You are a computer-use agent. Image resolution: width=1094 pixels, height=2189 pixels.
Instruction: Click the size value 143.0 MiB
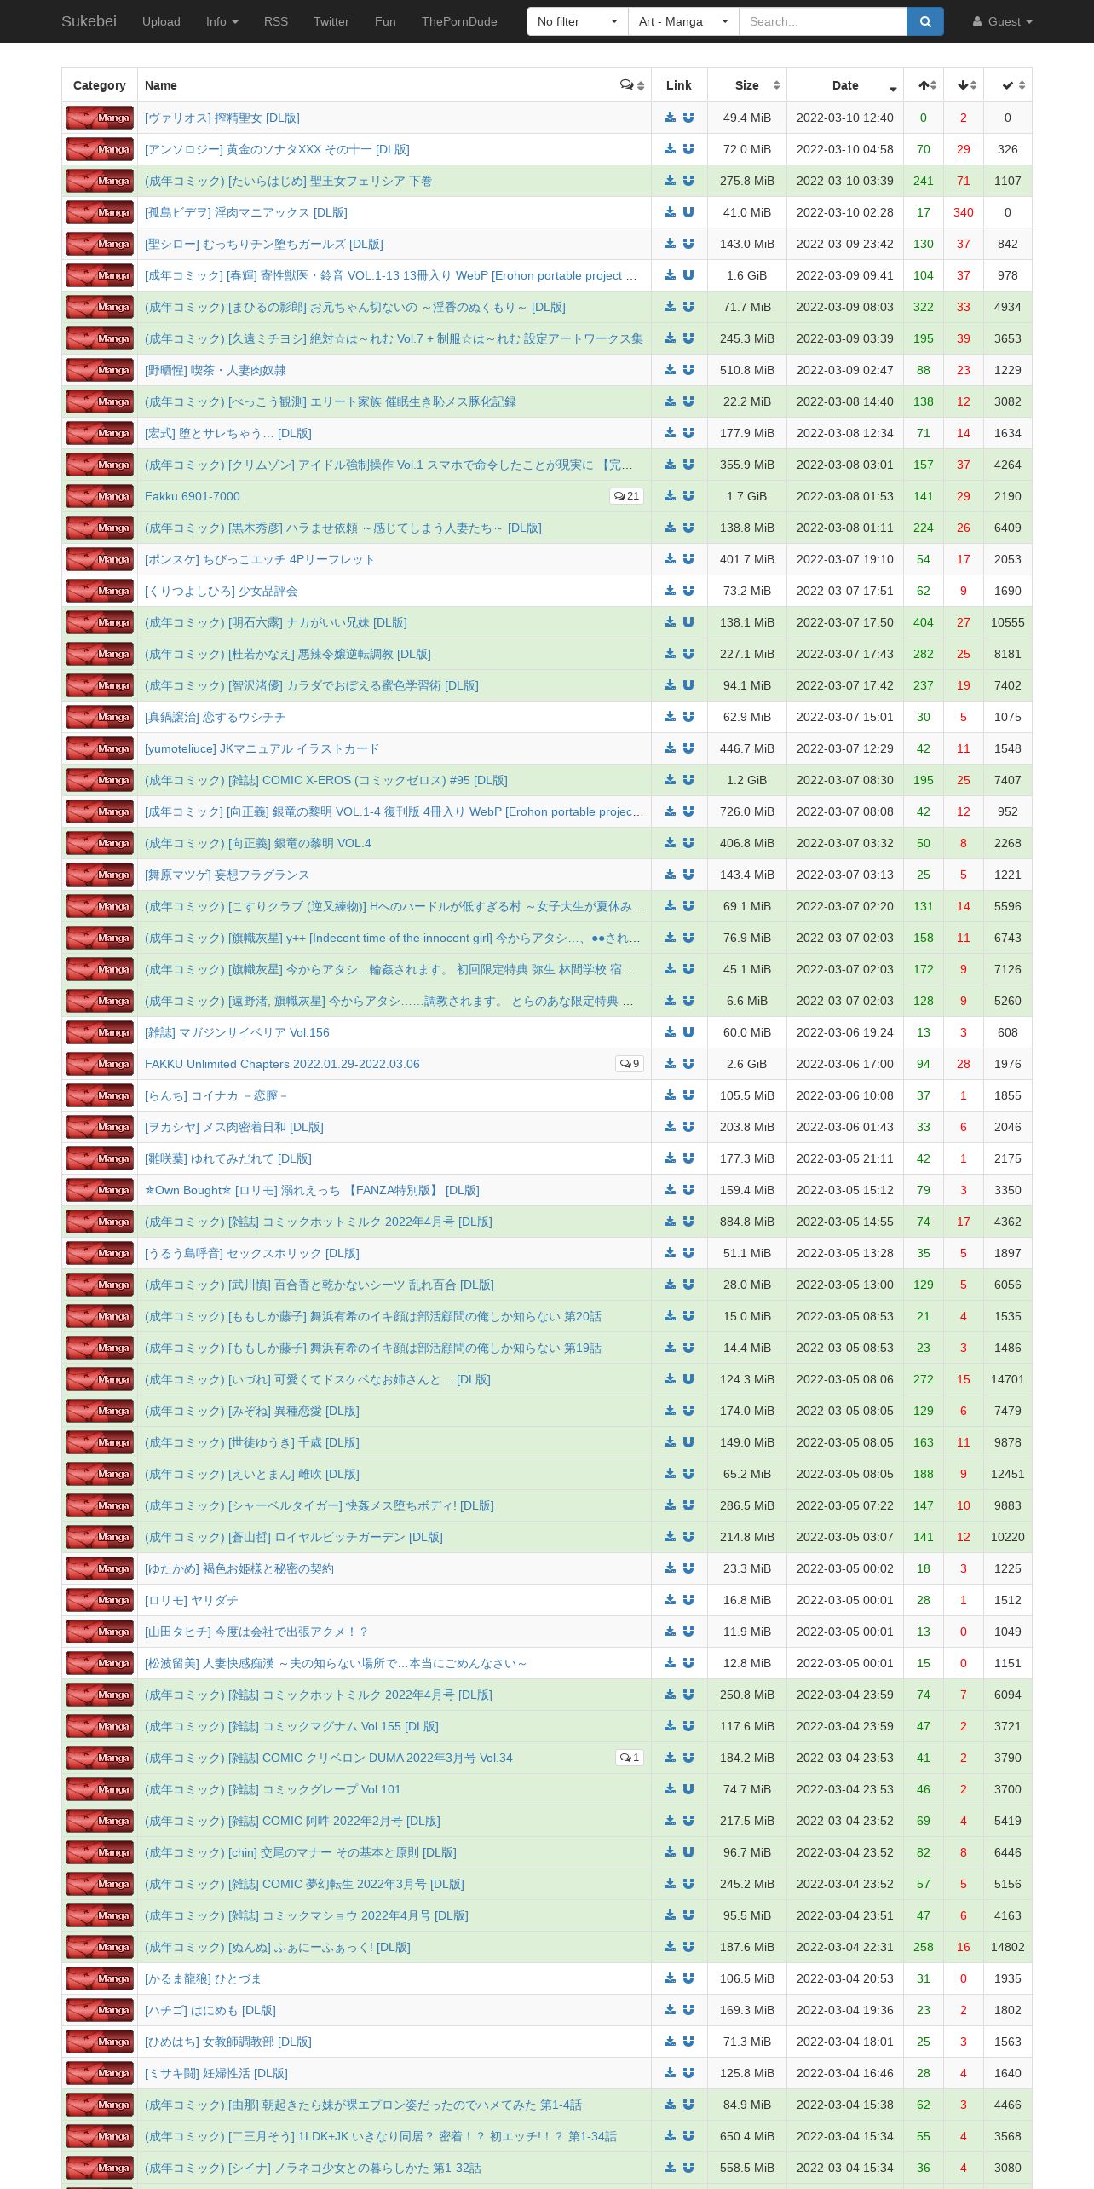click(x=747, y=244)
